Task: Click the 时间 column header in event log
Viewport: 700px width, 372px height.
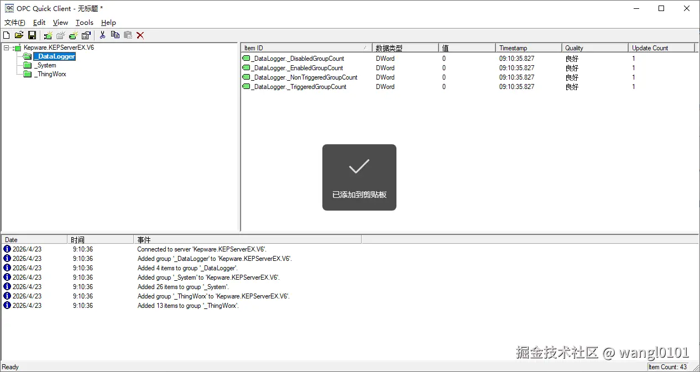Action: coord(101,240)
